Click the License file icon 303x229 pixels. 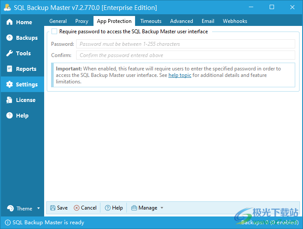click(x=9, y=100)
